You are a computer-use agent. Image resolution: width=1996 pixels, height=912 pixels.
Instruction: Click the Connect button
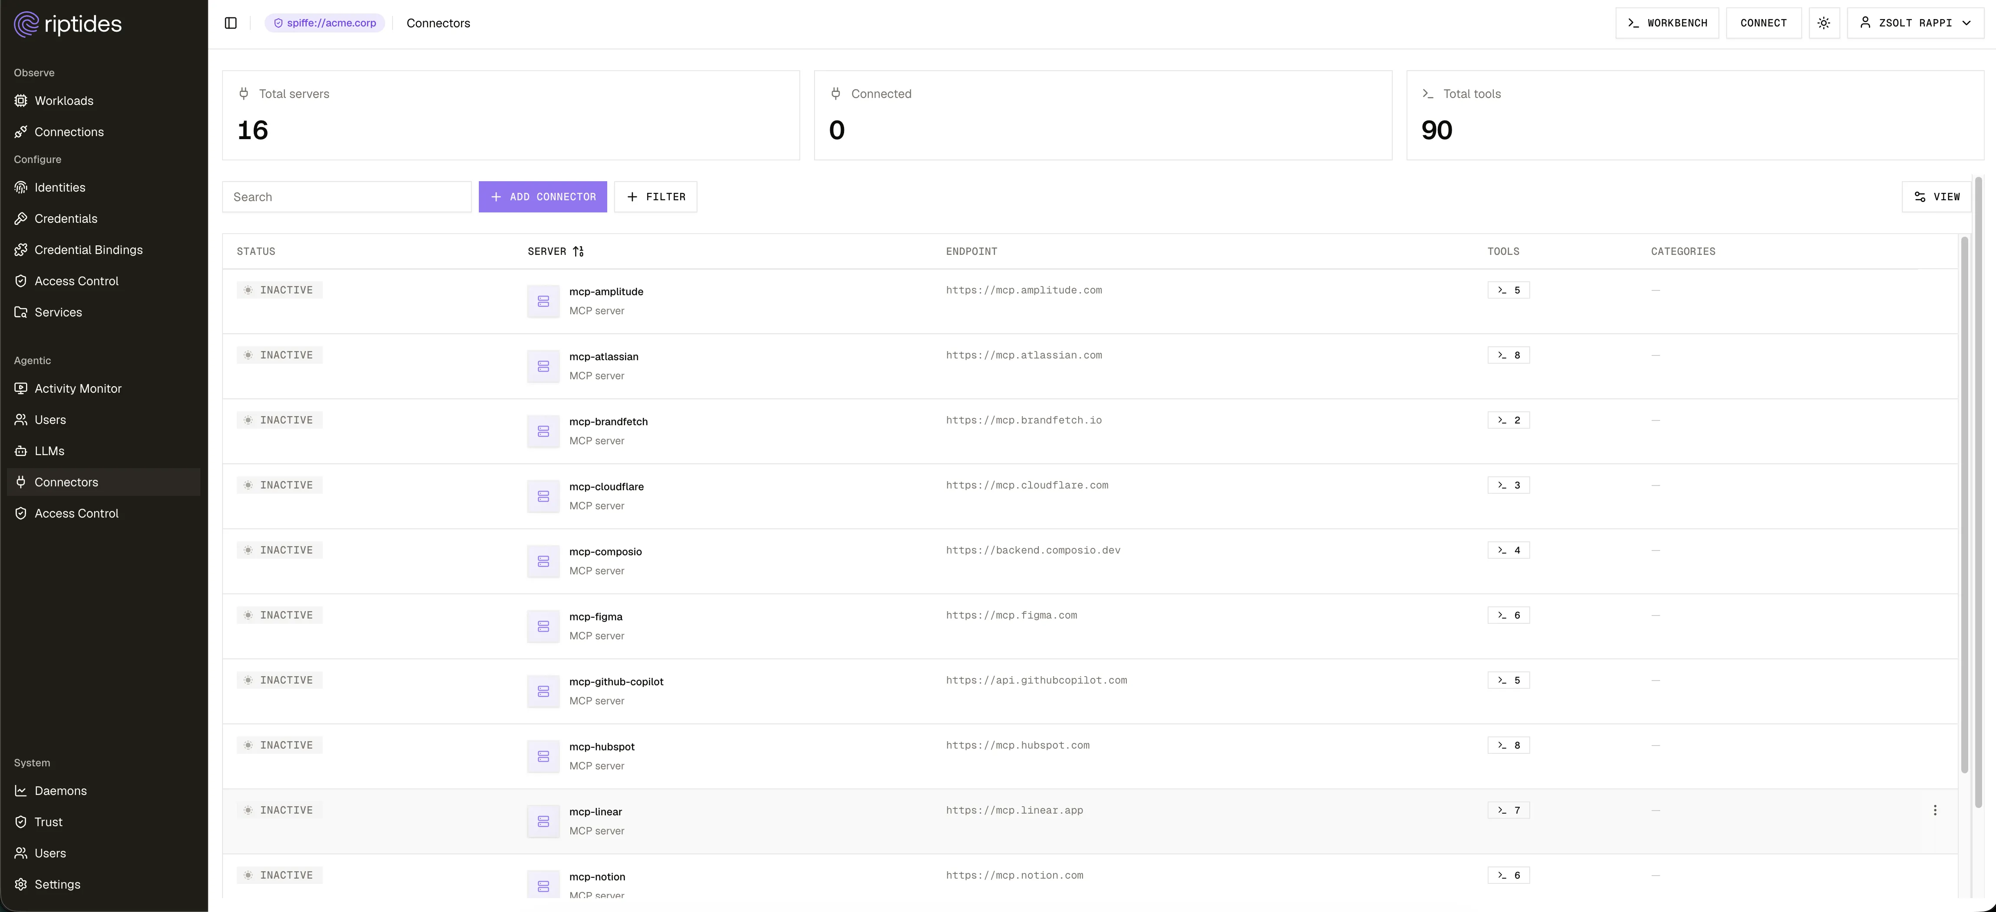[x=1764, y=23]
